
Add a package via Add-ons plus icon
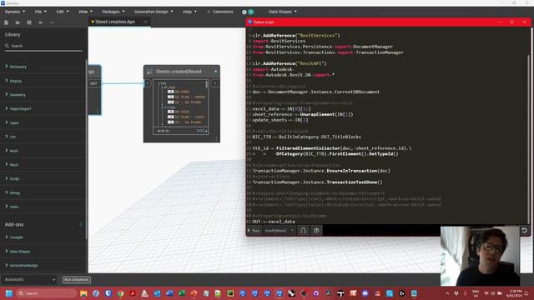pyautogui.click(x=80, y=224)
